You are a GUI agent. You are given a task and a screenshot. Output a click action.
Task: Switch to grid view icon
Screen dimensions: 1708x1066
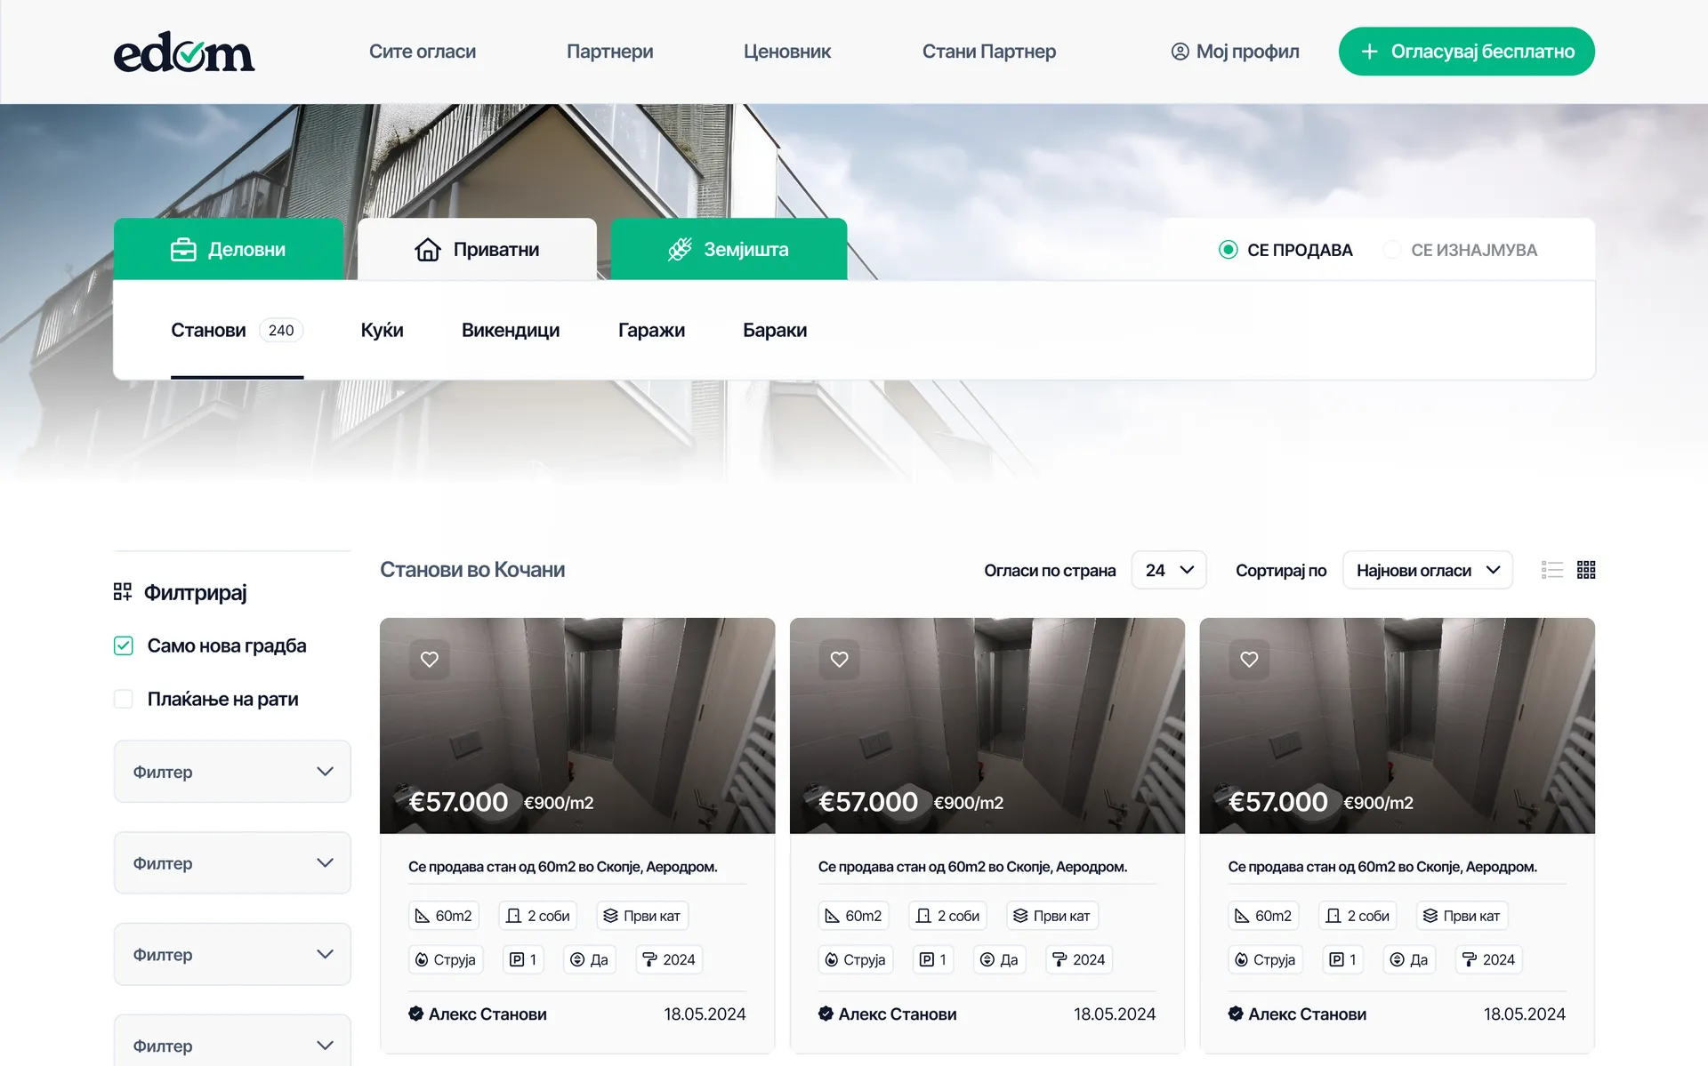(1586, 570)
